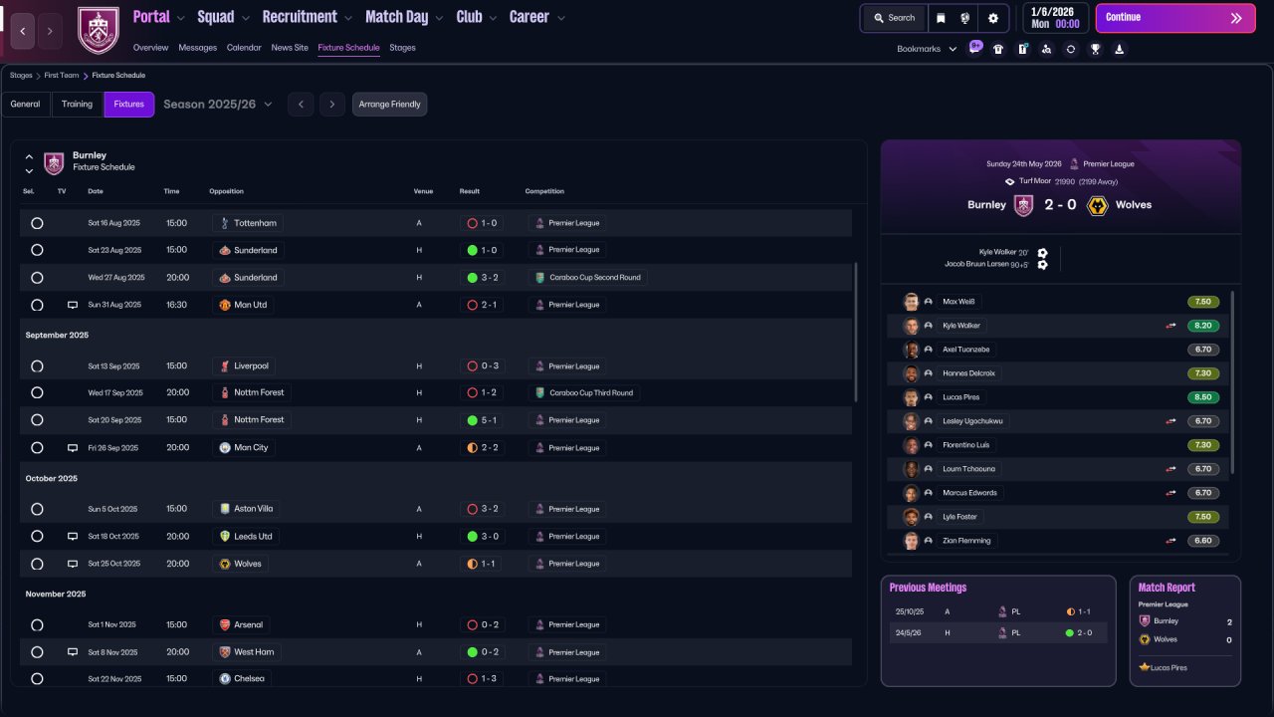Switch to the Messages tab
Image resolution: width=1274 pixels, height=717 pixels.
(x=198, y=48)
